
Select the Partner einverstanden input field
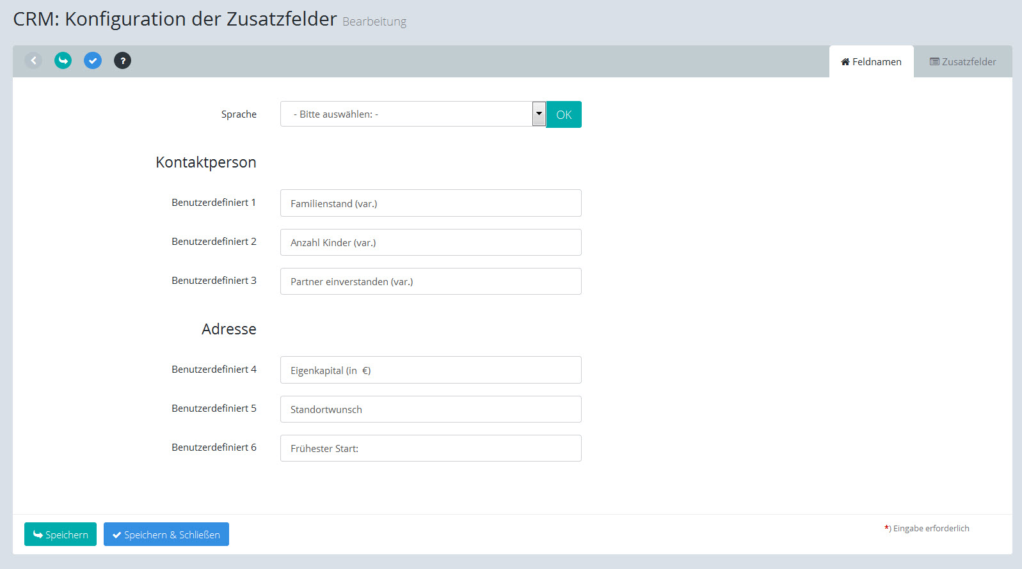[431, 281]
